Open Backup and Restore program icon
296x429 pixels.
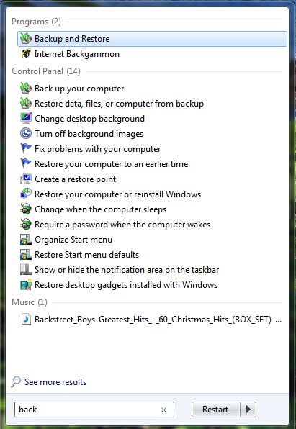coord(26,39)
